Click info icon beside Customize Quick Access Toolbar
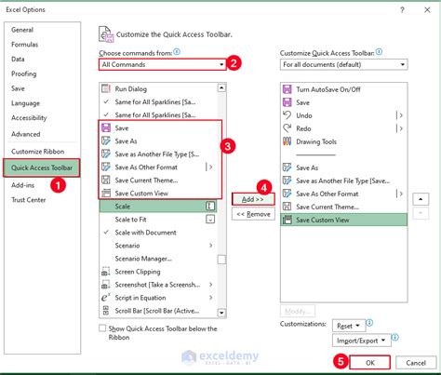 click(379, 52)
